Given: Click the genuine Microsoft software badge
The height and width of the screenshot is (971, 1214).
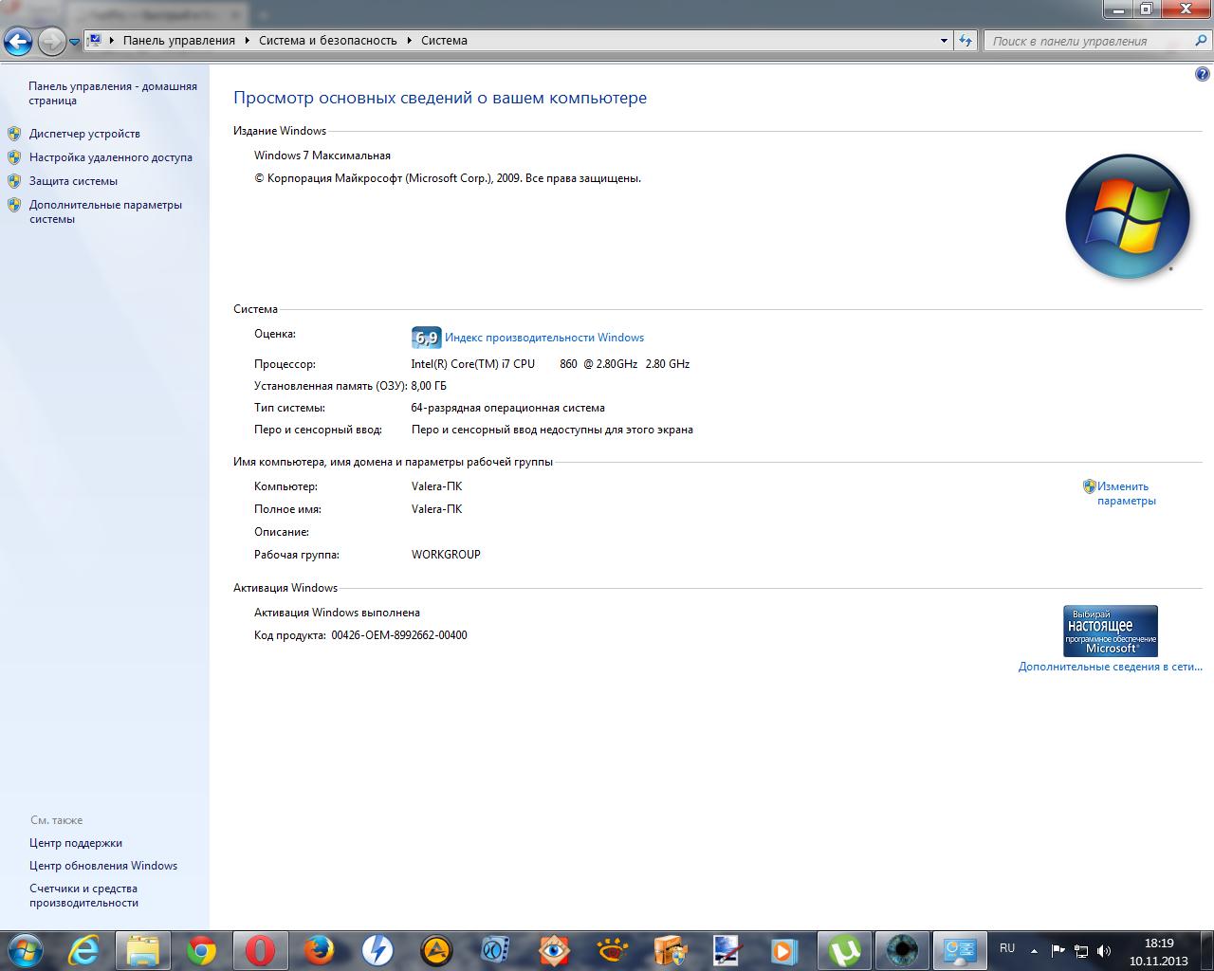Looking at the screenshot, I should point(1111,631).
